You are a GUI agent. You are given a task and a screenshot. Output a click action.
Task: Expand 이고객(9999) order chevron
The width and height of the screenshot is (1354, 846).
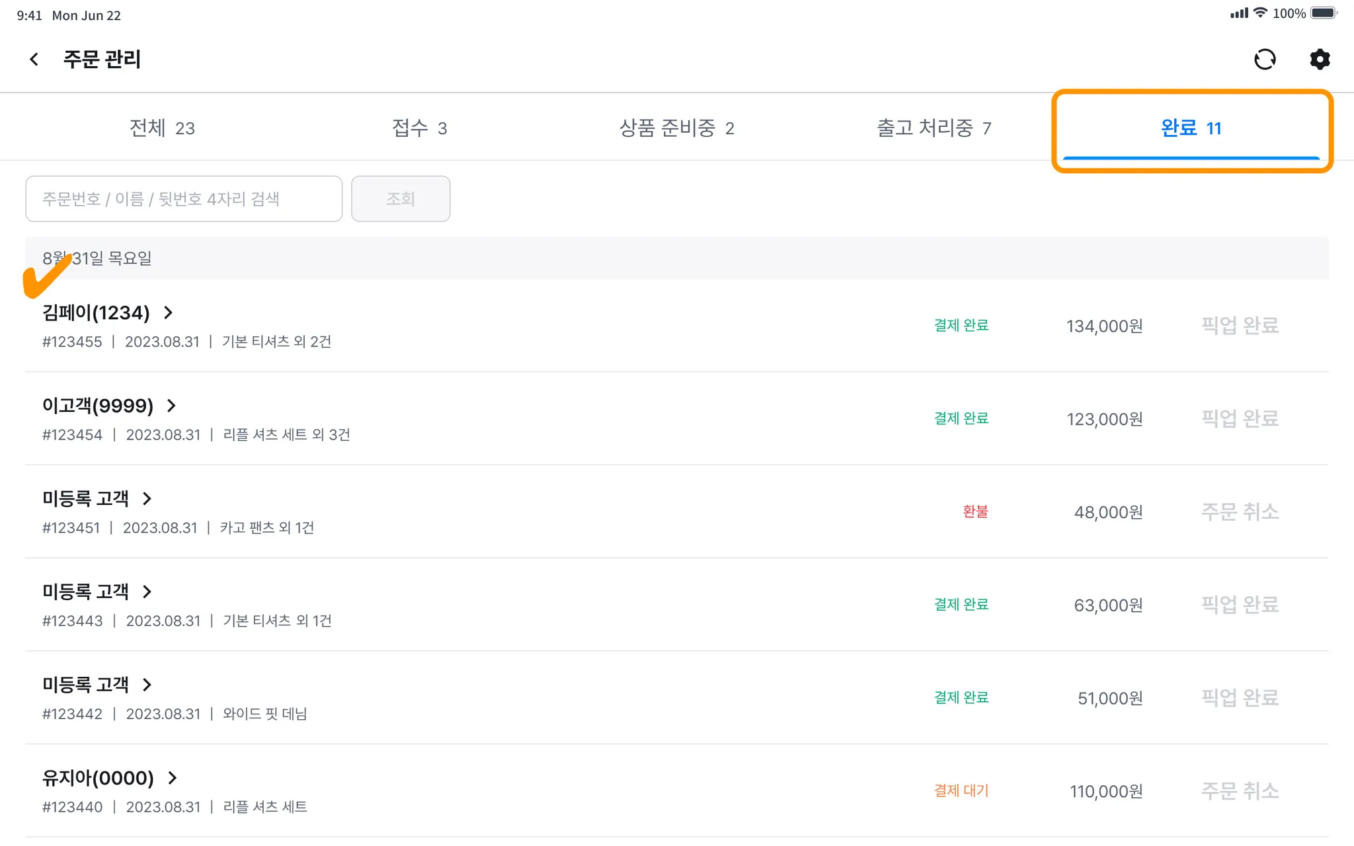[x=172, y=406]
